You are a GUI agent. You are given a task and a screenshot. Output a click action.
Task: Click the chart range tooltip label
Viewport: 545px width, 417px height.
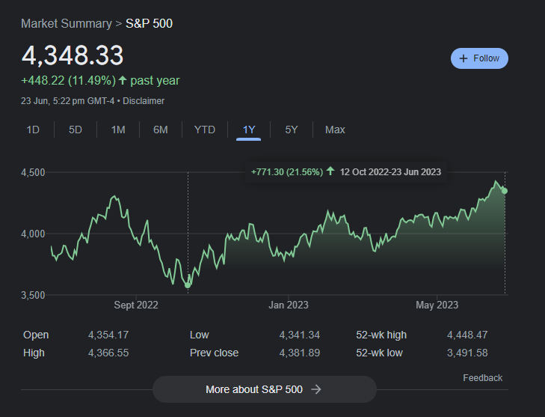[346, 171]
